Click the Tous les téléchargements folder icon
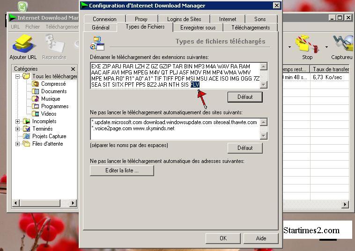355x251 pixels. (x=27, y=76)
